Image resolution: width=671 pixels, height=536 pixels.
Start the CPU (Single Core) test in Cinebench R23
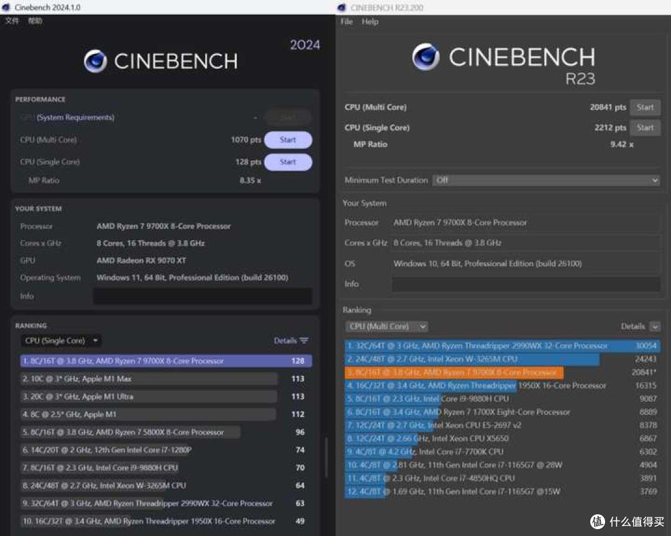pyautogui.click(x=645, y=127)
